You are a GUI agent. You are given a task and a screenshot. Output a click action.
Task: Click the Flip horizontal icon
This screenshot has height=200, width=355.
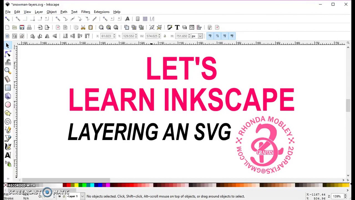tap(47, 36)
